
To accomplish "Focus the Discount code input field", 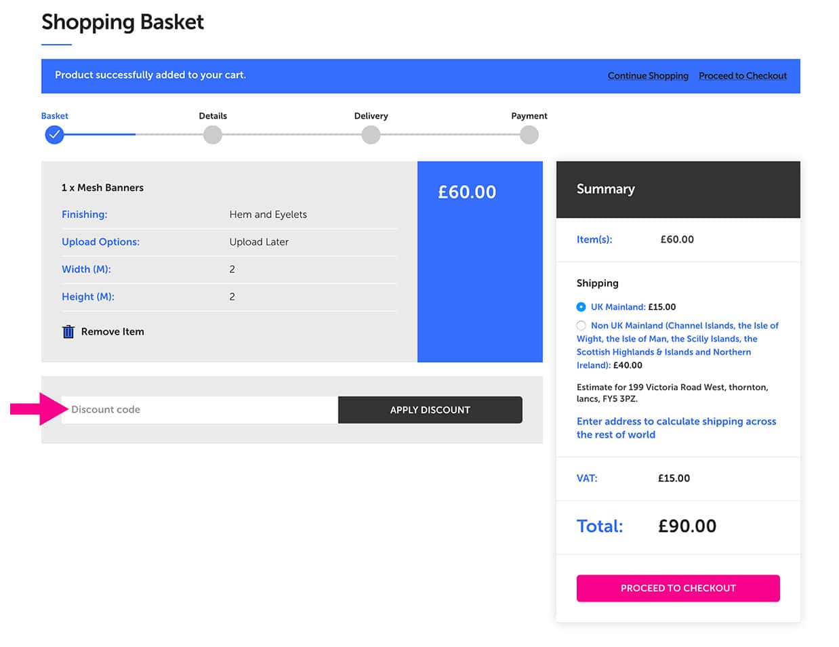I will (200, 410).
